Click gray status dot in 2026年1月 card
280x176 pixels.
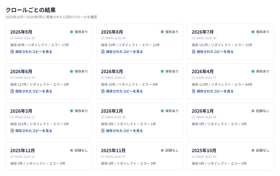pyautogui.click(x=253, y=111)
